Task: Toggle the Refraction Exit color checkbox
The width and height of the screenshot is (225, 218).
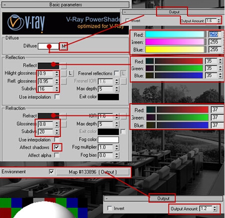Action: [123, 131]
